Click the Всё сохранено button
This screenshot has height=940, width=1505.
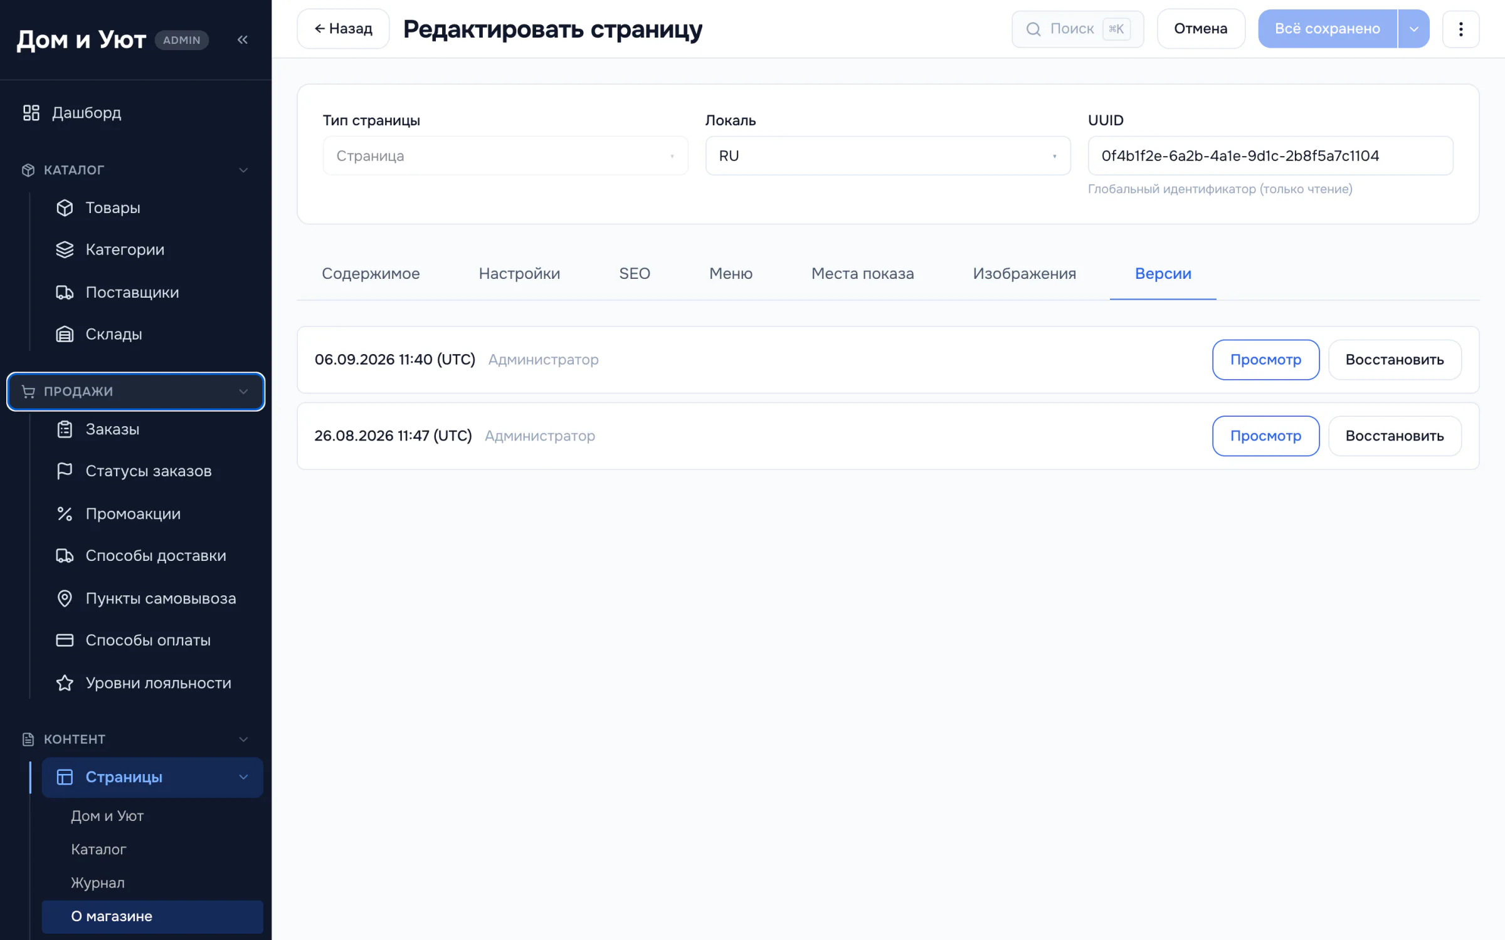(x=1328, y=29)
